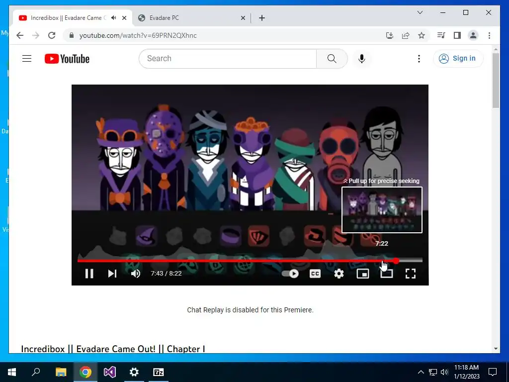Open the Windows Start menu

(x=12, y=372)
